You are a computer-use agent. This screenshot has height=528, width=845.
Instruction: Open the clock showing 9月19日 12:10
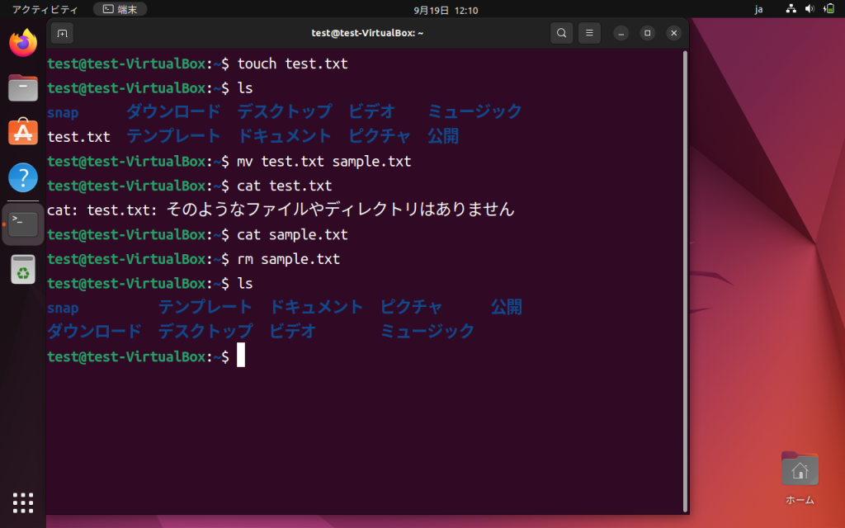pos(446,10)
